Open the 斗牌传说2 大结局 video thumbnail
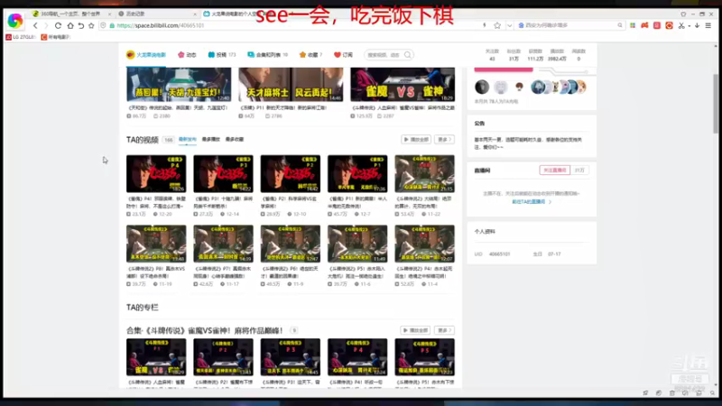The image size is (722, 406). (424, 173)
